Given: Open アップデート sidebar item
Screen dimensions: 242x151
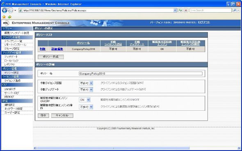Looking at the screenshot, I should 11,57.
